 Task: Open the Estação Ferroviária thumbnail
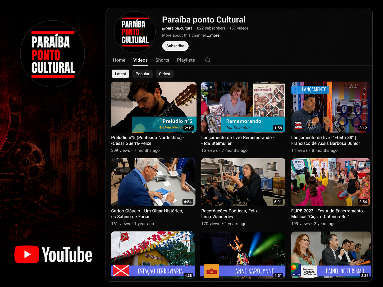point(153,255)
